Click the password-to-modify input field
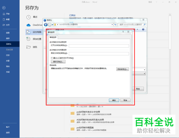 (99, 53)
